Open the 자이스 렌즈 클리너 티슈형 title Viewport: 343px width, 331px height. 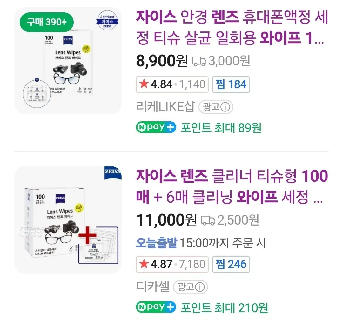232,187
